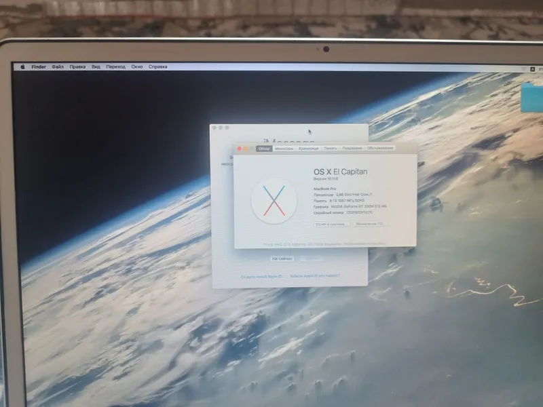Open the Finder menu
543x407 pixels.
pos(39,66)
